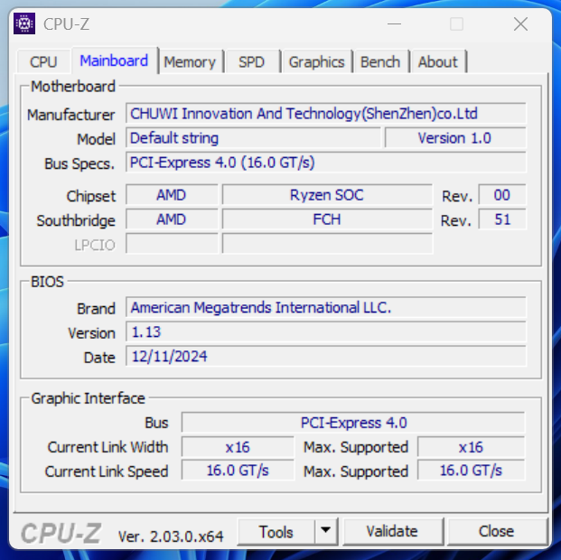Click the 'CPU-Z' window title text

tap(66, 24)
